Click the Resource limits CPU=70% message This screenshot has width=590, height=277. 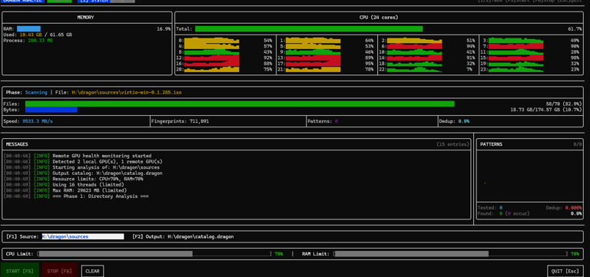tap(98, 179)
